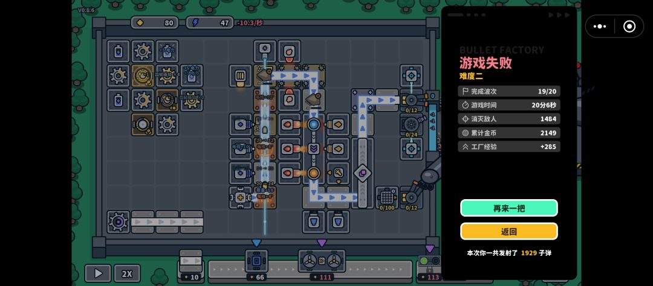Click the 难度二 difficulty label
The image size is (653, 286).
[472, 76]
